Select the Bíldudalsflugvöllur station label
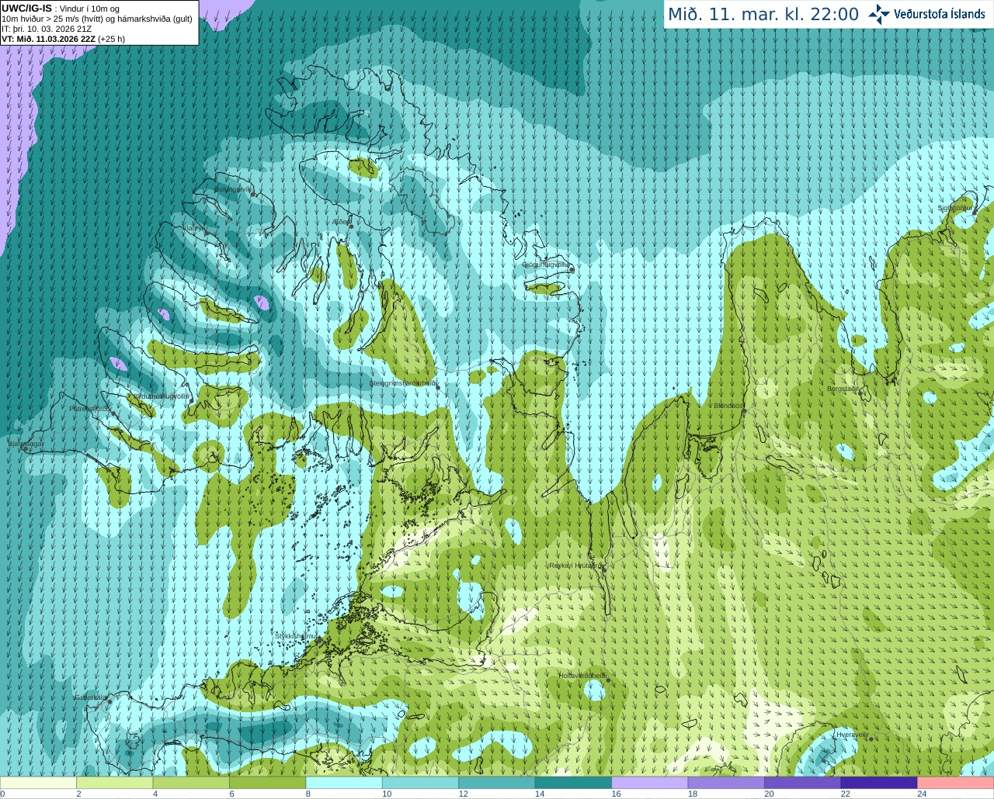The height and width of the screenshot is (799, 994). pyautogui.click(x=162, y=396)
